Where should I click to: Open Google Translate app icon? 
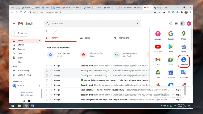click(184, 74)
